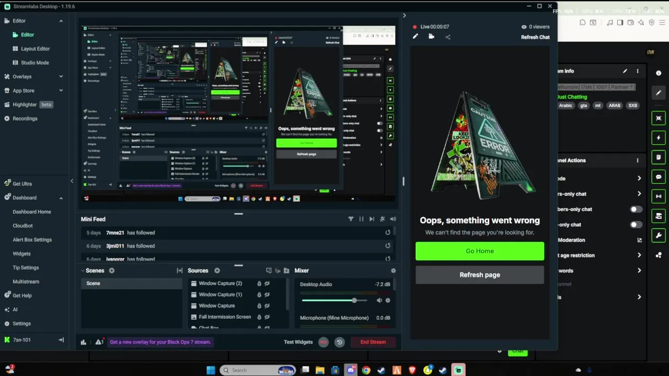The width and height of the screenshot is (669, 376).
Task: Replay the 3jmi011 follow alert
Action: click(388, 246)
